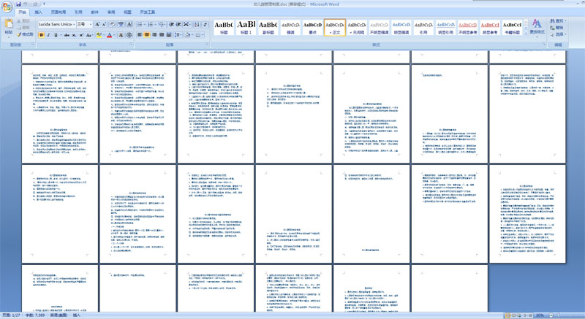
Task: Clear formatting with the eraser icon
Action: click(113, 24)
